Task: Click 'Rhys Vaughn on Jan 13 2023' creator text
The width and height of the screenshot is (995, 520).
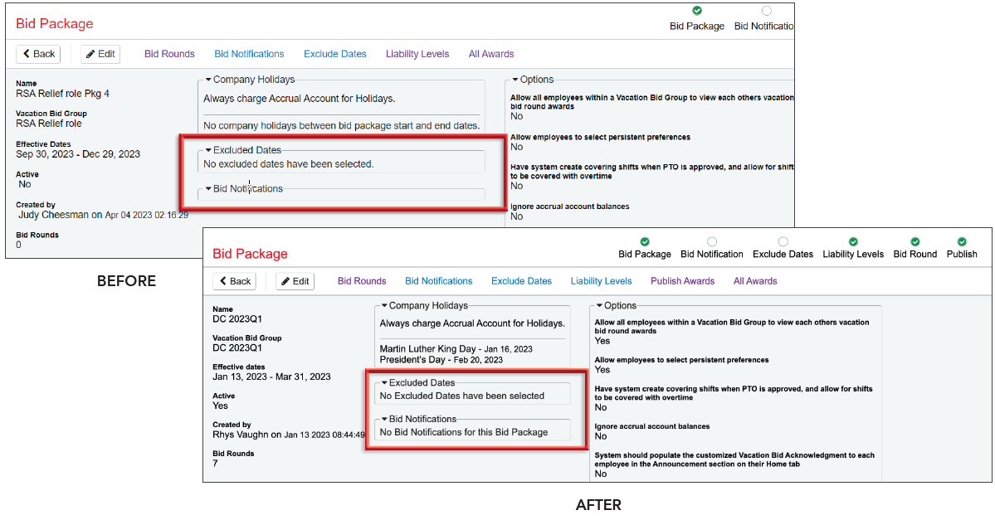Action: tap(289, 435)
